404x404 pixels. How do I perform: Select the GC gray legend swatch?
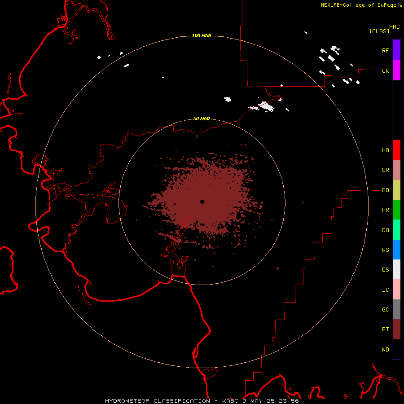(x=396, y=309)
